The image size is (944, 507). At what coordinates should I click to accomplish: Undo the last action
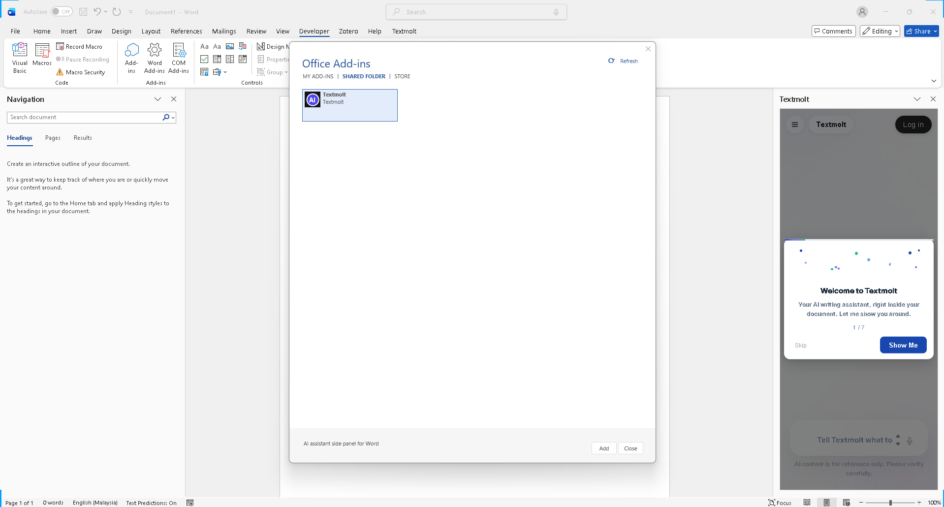pos(97,12)
